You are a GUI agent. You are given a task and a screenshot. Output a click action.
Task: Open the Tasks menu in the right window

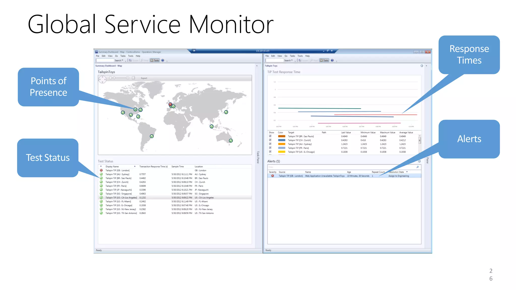point(292,56)
